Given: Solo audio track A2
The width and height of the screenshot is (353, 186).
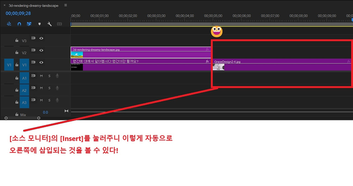Looking at the screenshot, I should [x=49, y=88].
